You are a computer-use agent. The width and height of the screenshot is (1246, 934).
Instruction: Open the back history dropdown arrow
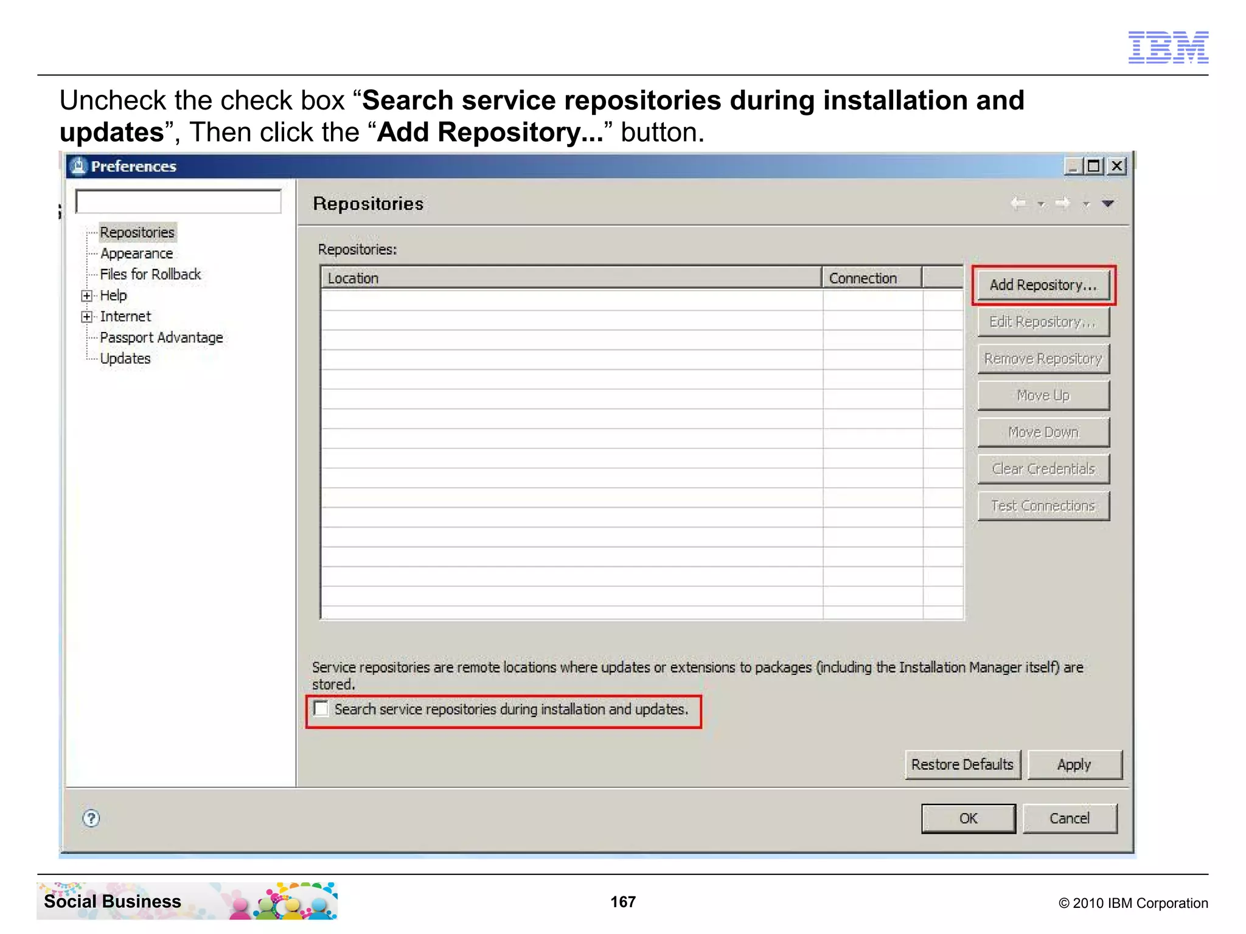[x=1042, y=204]
